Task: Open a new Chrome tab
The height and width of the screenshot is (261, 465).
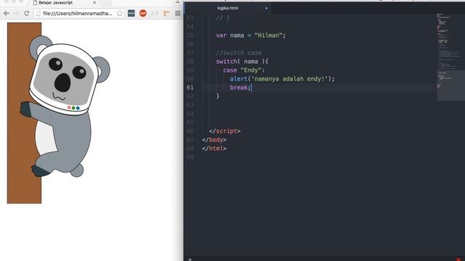Action: pyautogui.click(x=107, y=3)
